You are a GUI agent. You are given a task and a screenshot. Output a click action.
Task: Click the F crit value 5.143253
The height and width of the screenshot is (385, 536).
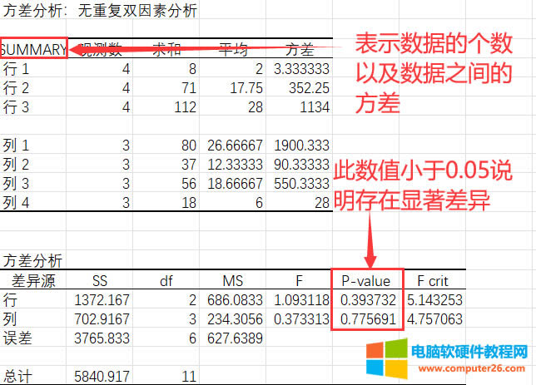point(434,300)
